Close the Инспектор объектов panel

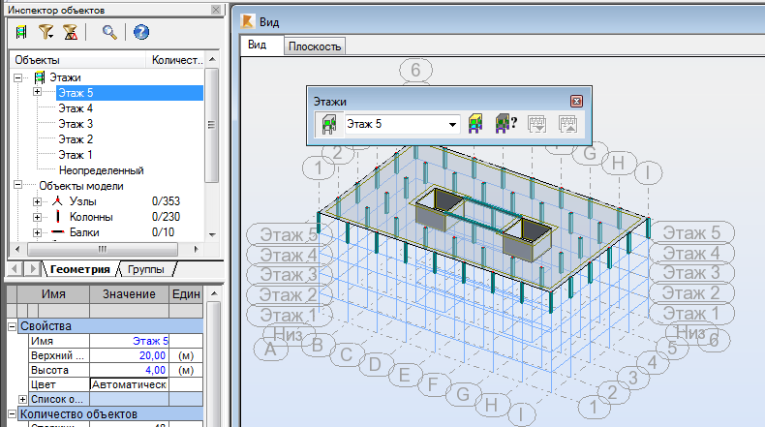click(x=216, y=10)
